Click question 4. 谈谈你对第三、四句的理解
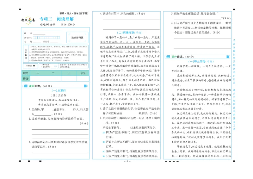The height and width of the screenshot is (179, 253). [122, 14]
